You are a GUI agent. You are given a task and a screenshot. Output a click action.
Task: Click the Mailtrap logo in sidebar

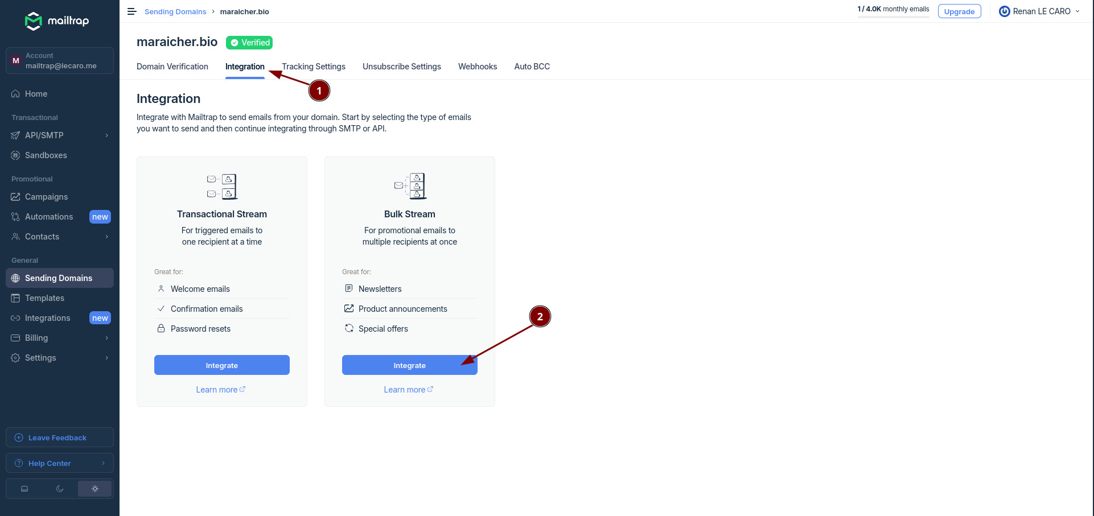click(57, 21)
